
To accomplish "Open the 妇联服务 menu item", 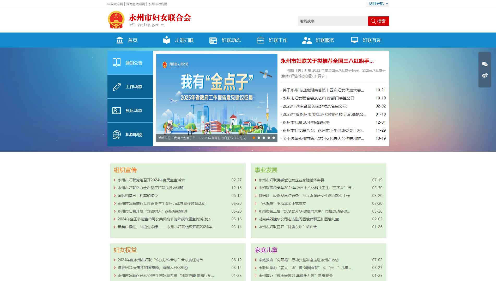I will point(325,40).
